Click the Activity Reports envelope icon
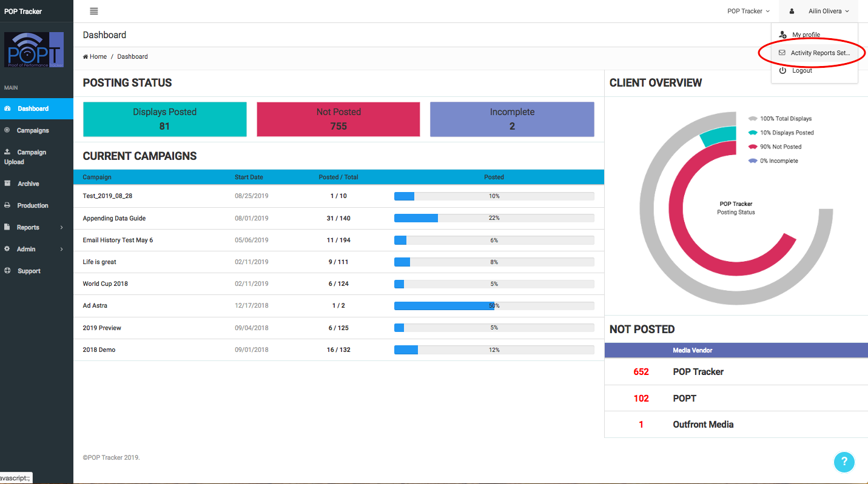Image resolution: width=868 pixels, height=484 pixels. (782, 53)
